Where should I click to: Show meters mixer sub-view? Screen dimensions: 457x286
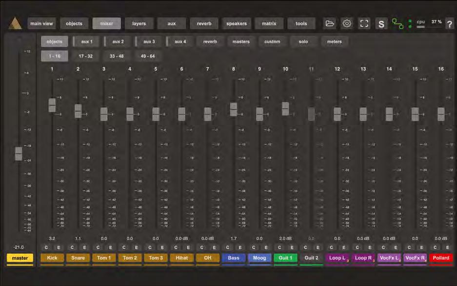334,41
